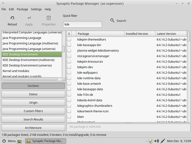Select the kdeartwork-theme-icon package row
Screen dimensions: 192x144
click(x=127, y=111)
